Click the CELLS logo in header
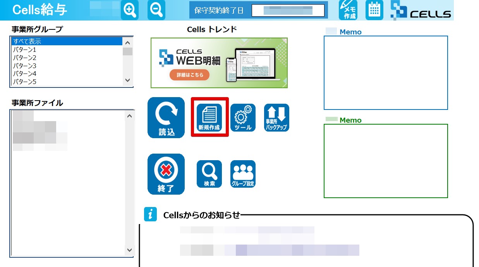This screenshot has width=479, height=267. [421, 10]
